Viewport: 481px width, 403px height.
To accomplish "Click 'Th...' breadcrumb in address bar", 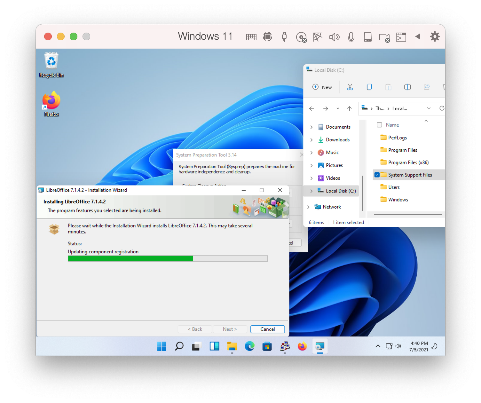I will (380, 109).
